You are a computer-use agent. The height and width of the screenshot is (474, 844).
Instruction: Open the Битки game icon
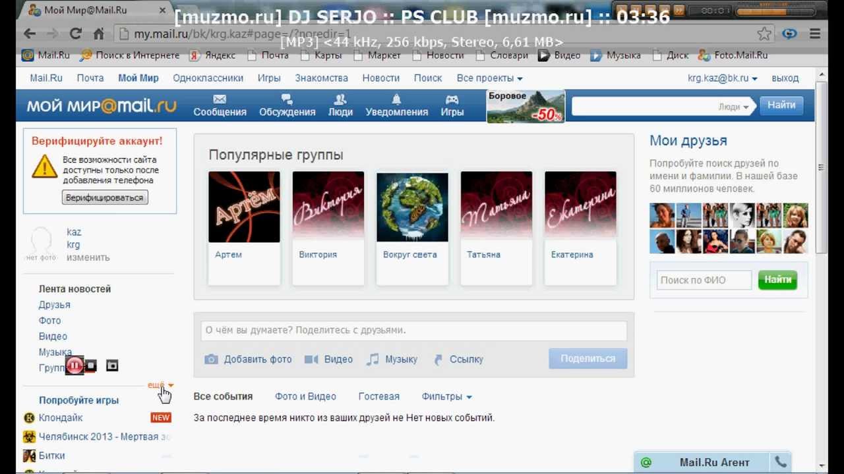[29, 456]
